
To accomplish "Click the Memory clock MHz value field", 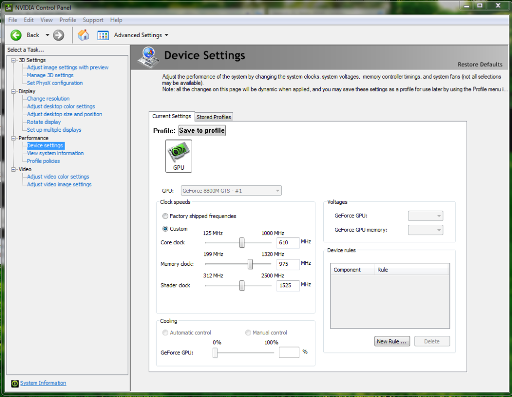I will [x=288, y=264].
